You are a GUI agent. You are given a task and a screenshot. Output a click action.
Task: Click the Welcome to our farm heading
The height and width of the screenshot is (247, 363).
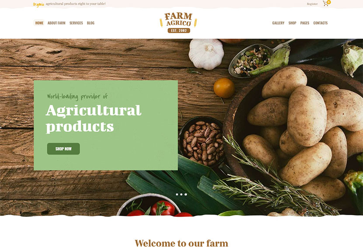pyautogui.click(x=181, y=243)
